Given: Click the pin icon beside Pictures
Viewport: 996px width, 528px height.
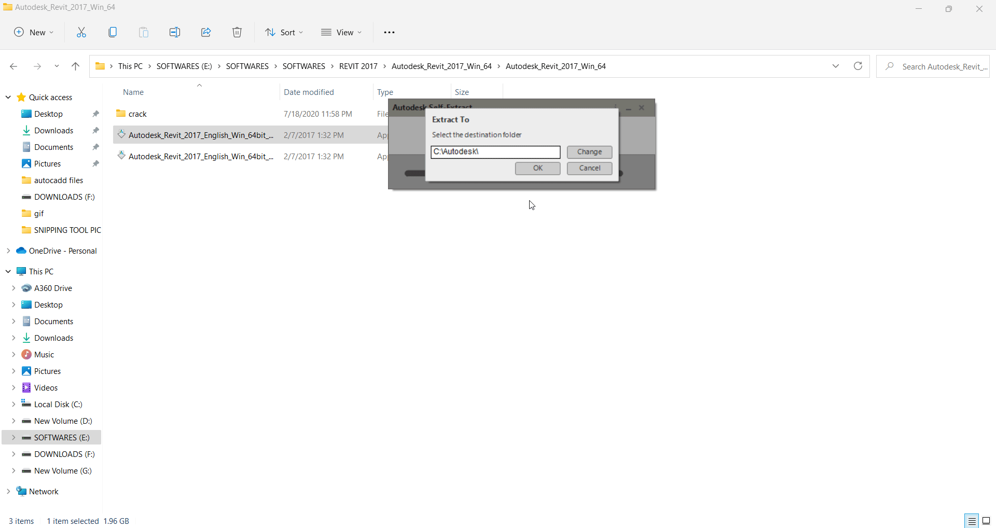Looking at the screenshot, I should click(x=95, y=163).
